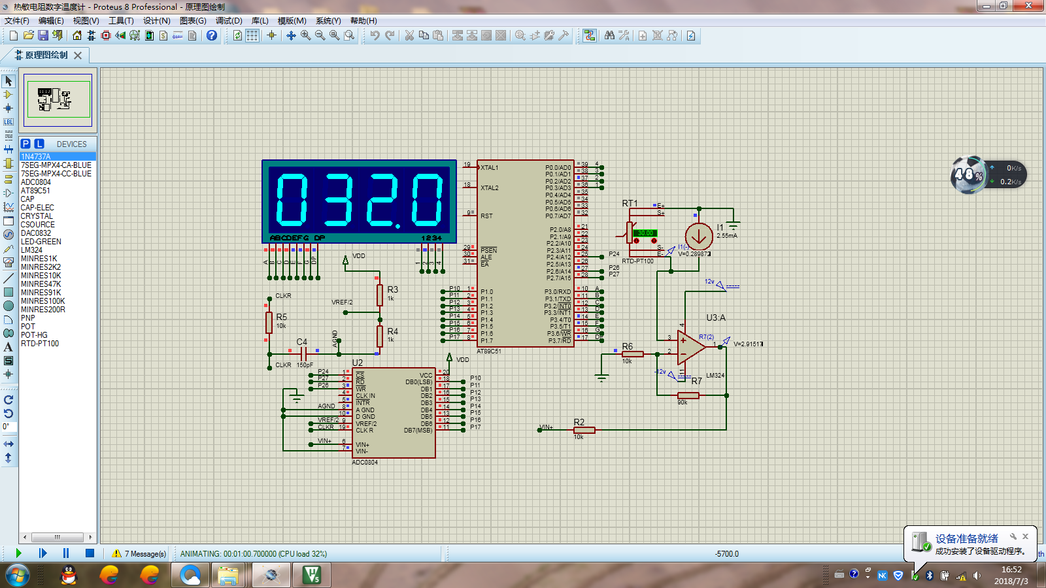Open Design Explorer from toolbar
This screenshot has width=1046, height=588.
pos(149,35)
